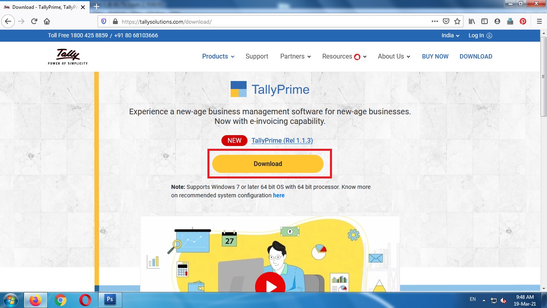Open Photoshop from the taskbar
The width and height of the screenshot is (547, 308).
click(x=110, y=300)
